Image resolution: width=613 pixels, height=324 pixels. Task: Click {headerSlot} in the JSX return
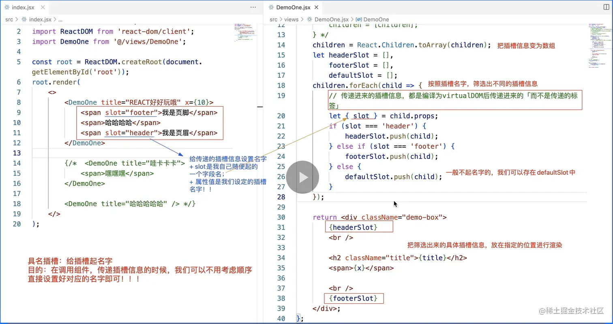pos(353,227)
